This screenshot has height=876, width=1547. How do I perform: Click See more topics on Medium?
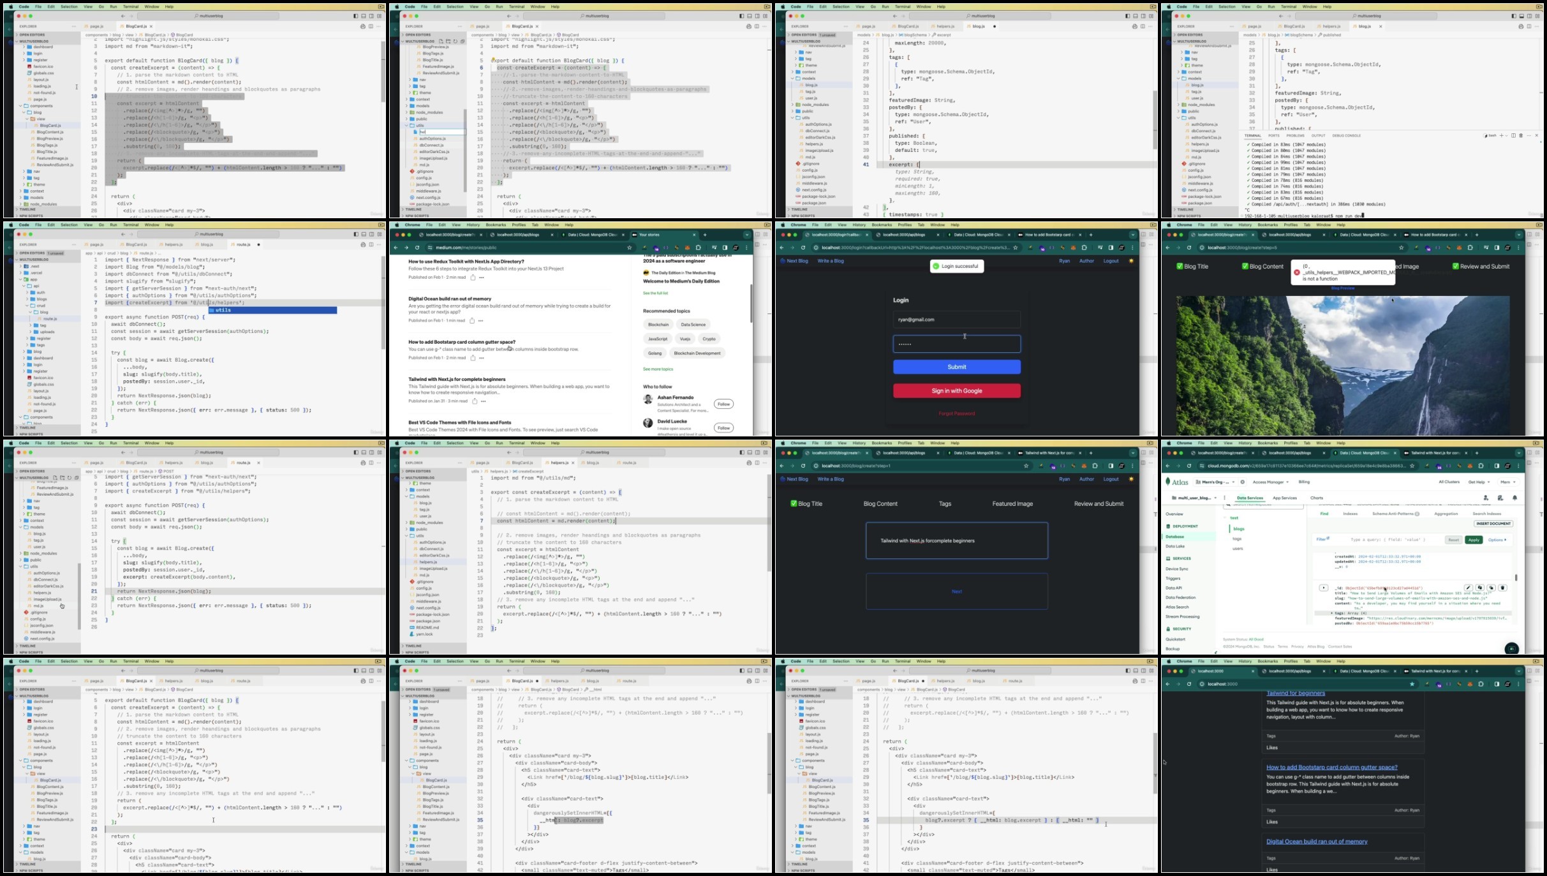658,369
